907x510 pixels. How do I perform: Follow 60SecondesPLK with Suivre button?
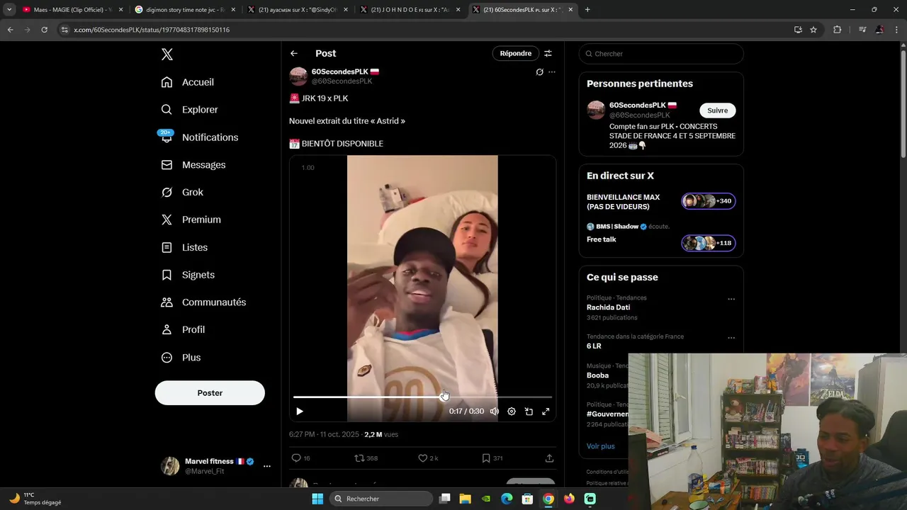[x=718, y=110]
